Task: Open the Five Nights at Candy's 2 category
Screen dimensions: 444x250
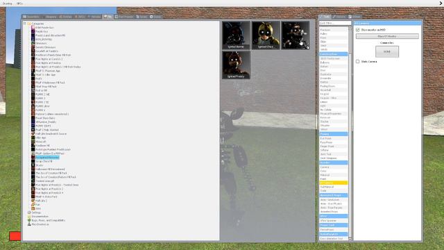Action: click(49, 59)
